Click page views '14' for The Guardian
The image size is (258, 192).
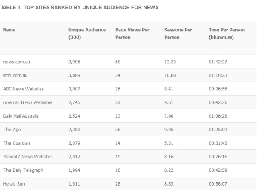(118, 143)
